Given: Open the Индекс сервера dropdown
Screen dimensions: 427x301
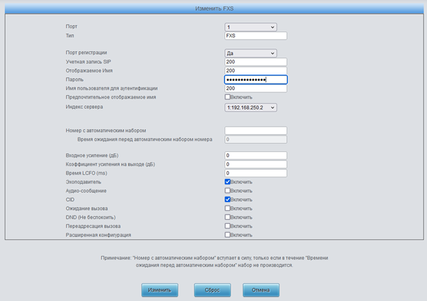Looking at the screenshot, I should 250,107.
